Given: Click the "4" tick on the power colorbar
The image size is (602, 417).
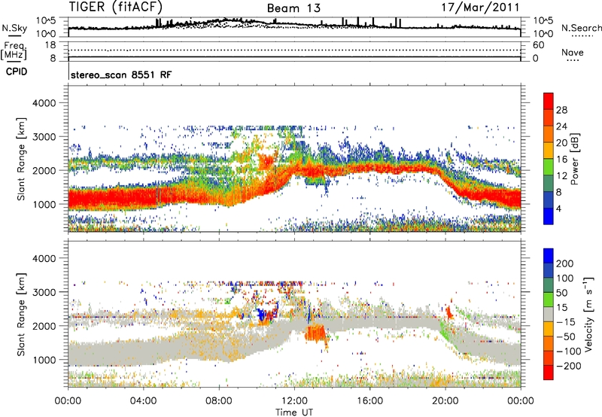Looking at the screenshot, I should tap(558, 209).
